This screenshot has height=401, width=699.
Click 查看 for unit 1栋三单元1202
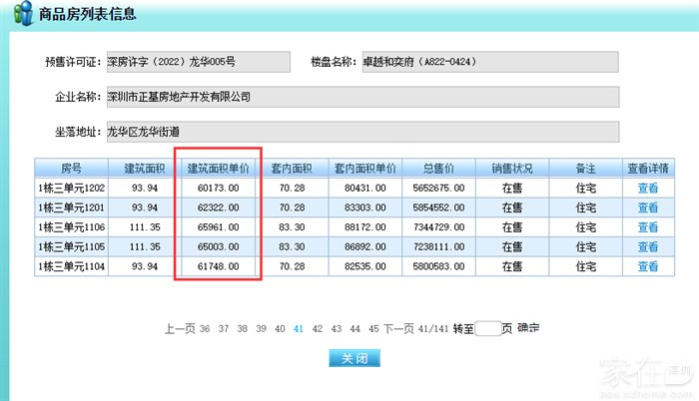point(648,187)
